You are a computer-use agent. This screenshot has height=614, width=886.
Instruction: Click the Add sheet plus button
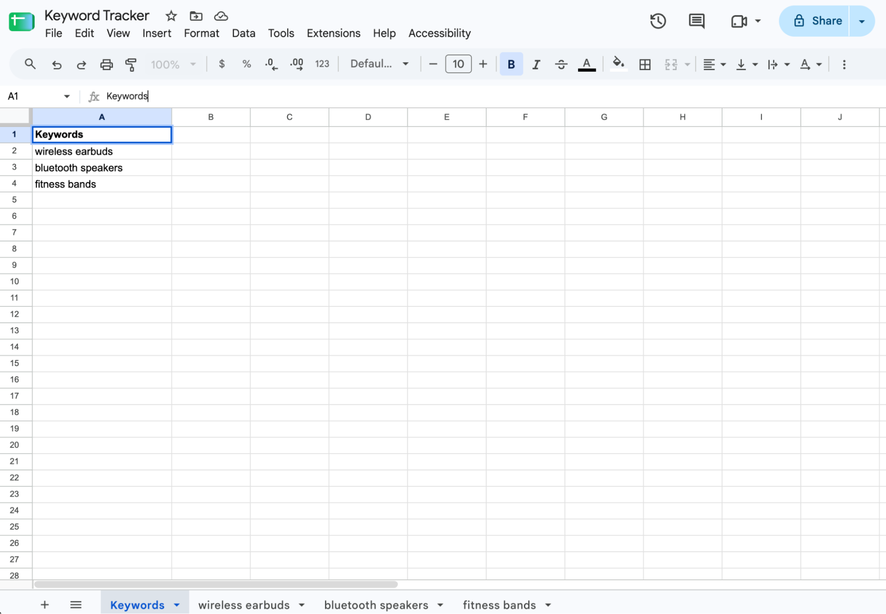tap(45, 605)
